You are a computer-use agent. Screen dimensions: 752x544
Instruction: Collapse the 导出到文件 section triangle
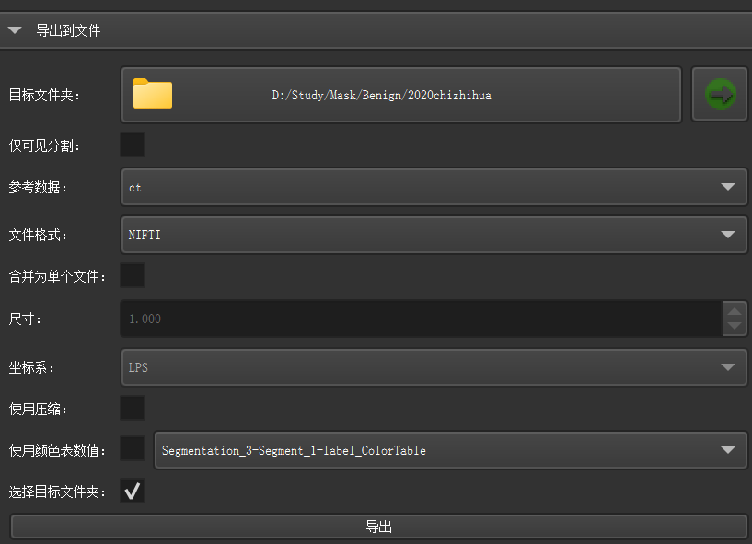(x=15, y=30)
